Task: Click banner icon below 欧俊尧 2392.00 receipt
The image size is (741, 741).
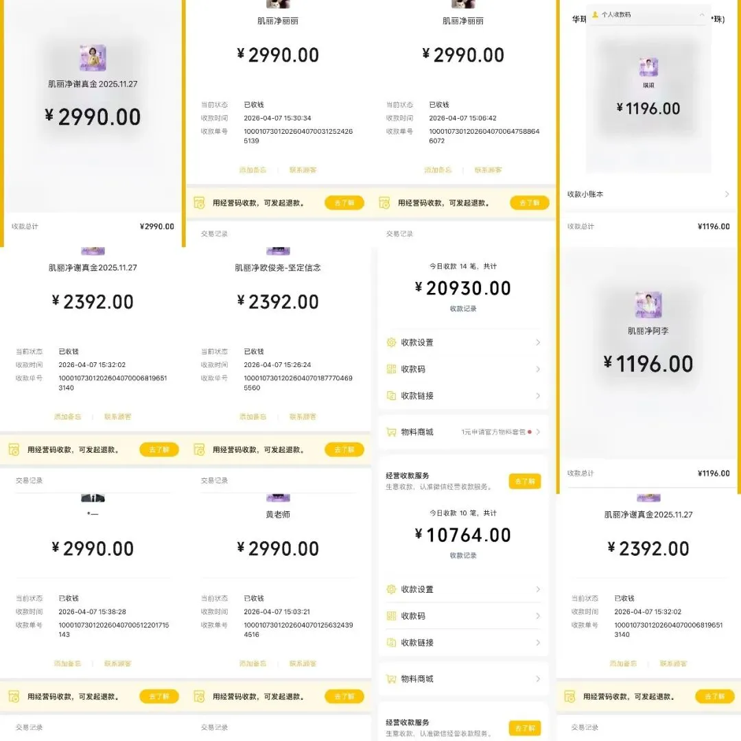Action: [x=199, y=449]
